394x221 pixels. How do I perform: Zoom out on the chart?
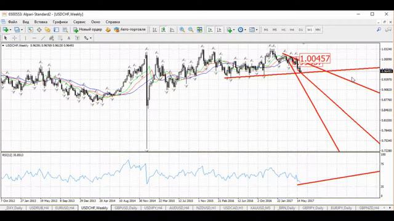click(x=191, y=30)
